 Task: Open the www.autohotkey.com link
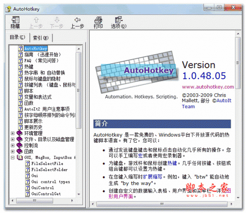[208, 86]
